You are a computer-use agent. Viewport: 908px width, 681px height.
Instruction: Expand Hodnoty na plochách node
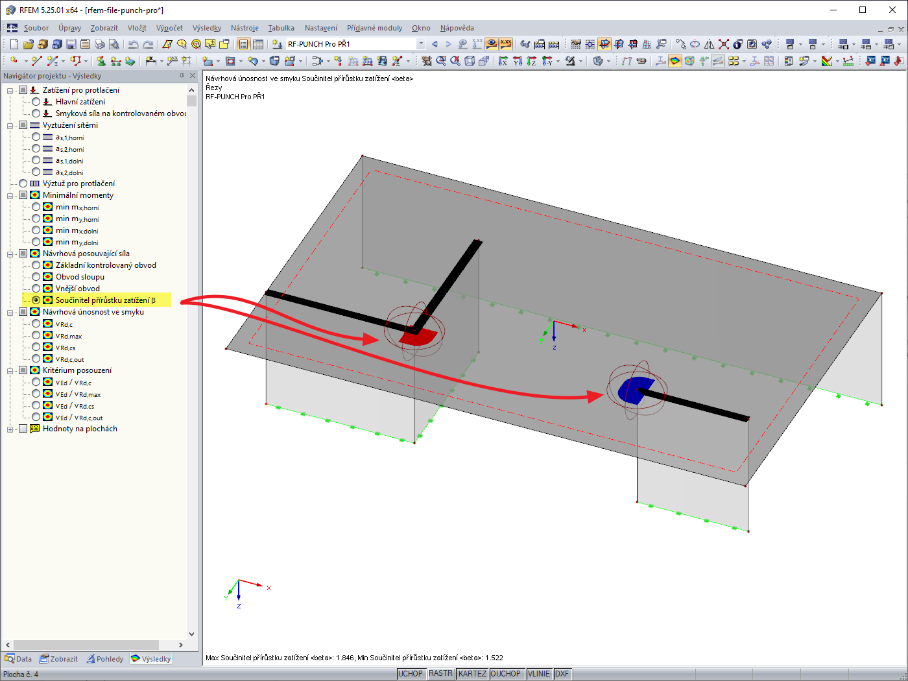[x=10, y=429]
